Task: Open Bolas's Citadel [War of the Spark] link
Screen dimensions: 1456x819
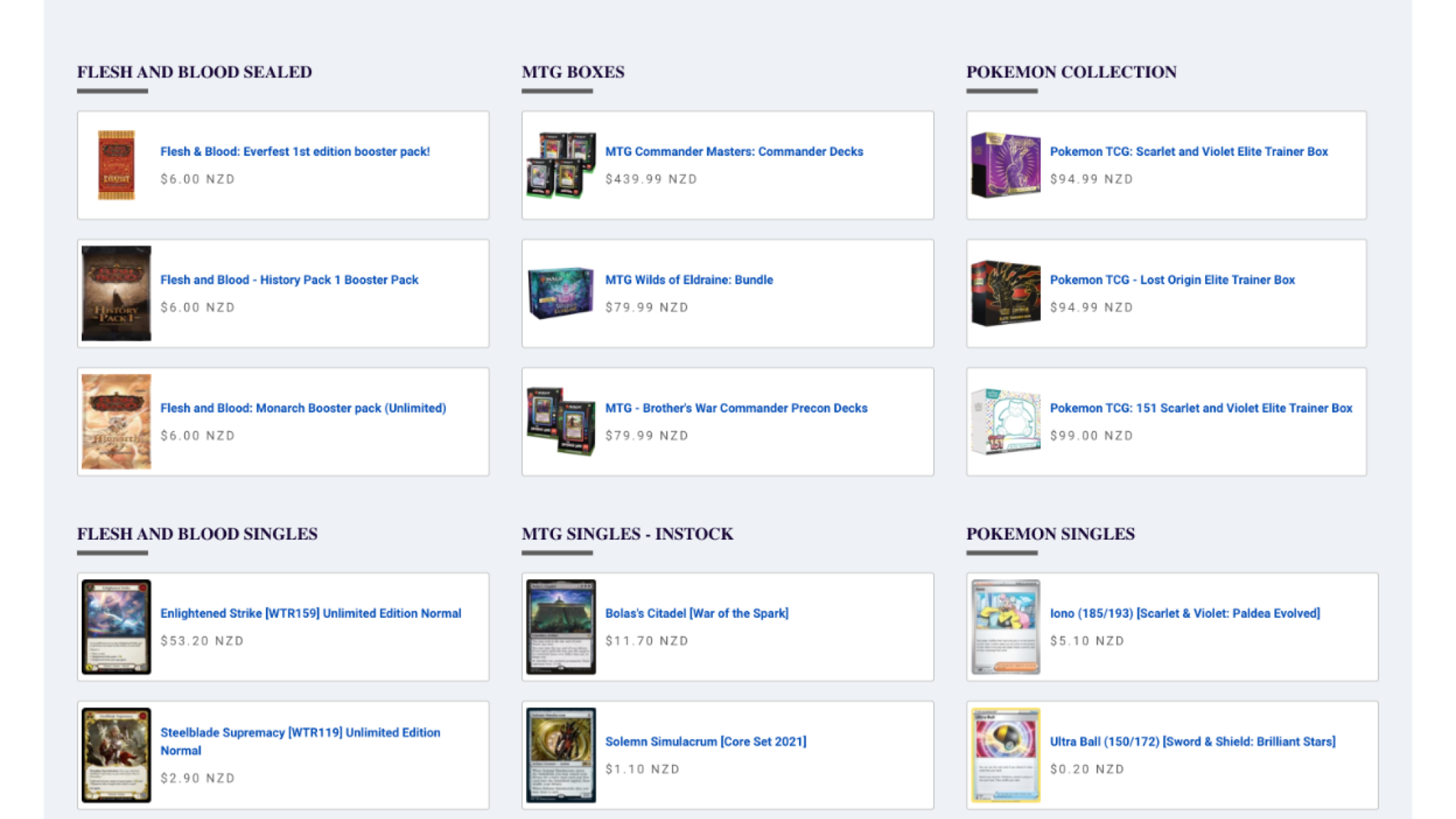Action: pyautogui.click(x=697, y=614)
